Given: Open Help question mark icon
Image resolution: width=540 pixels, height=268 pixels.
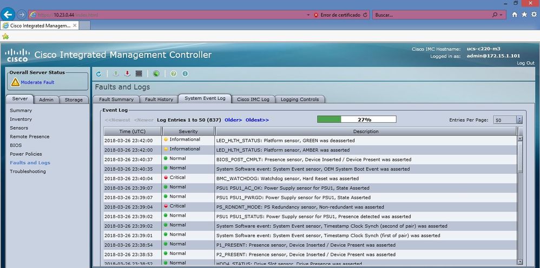Looking at the screenshot, I should pos(174,74).
